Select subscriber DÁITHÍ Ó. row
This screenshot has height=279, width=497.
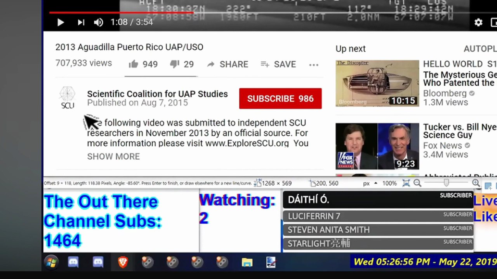378,200
